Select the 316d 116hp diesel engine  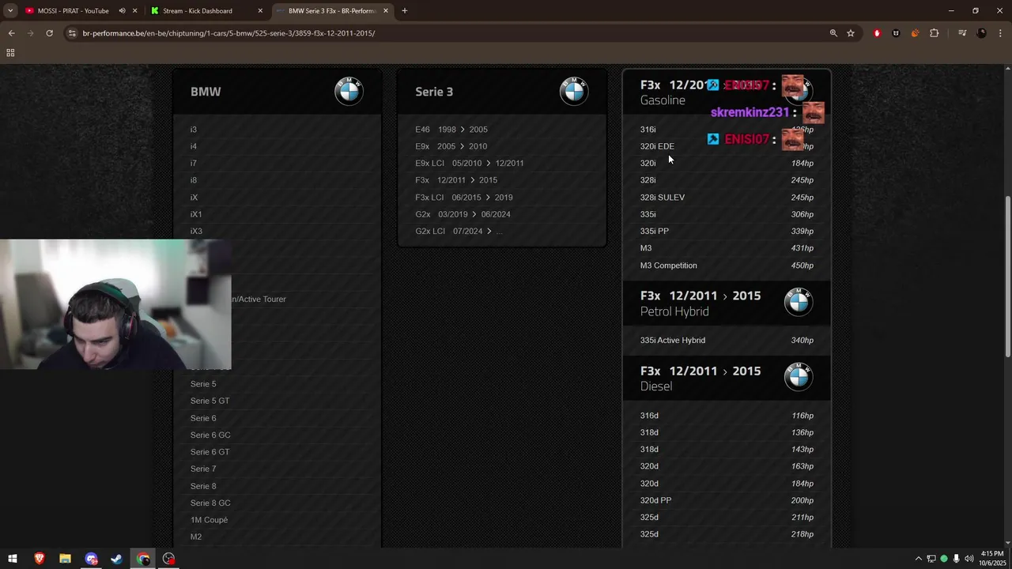(x=727, y=416)
